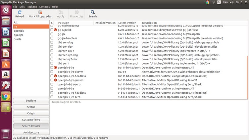This screenshot has height=140, width=249.
Task: Open clock showing 20:10
Action: point(239,2)
